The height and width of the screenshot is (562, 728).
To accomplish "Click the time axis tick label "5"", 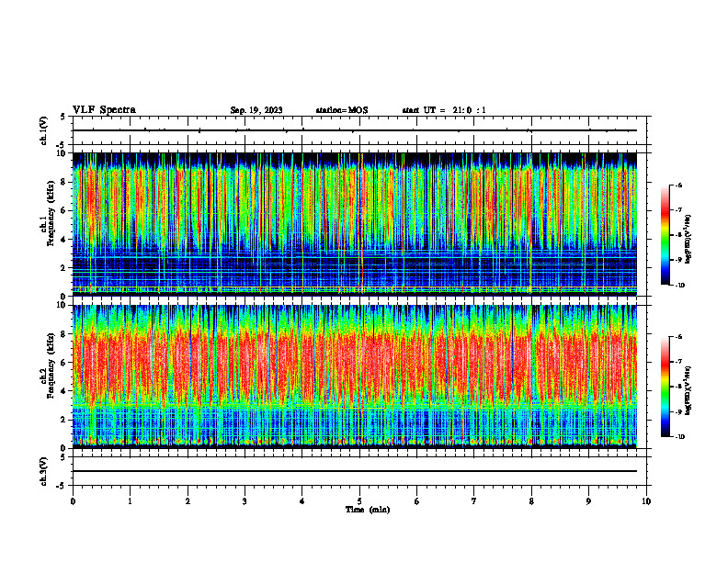I will pos(359,501).
